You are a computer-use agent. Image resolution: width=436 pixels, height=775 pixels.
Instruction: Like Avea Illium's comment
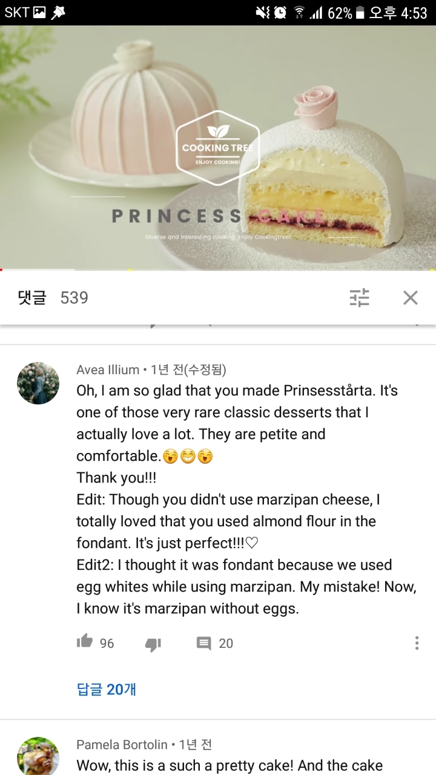click(x=85, y=642)
